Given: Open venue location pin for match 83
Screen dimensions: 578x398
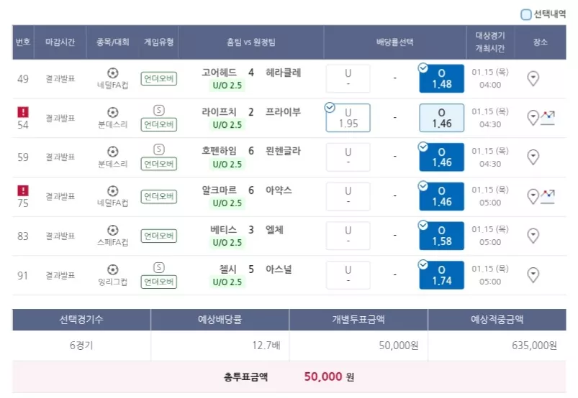Looking at the screenshot, I should (533, 236).
